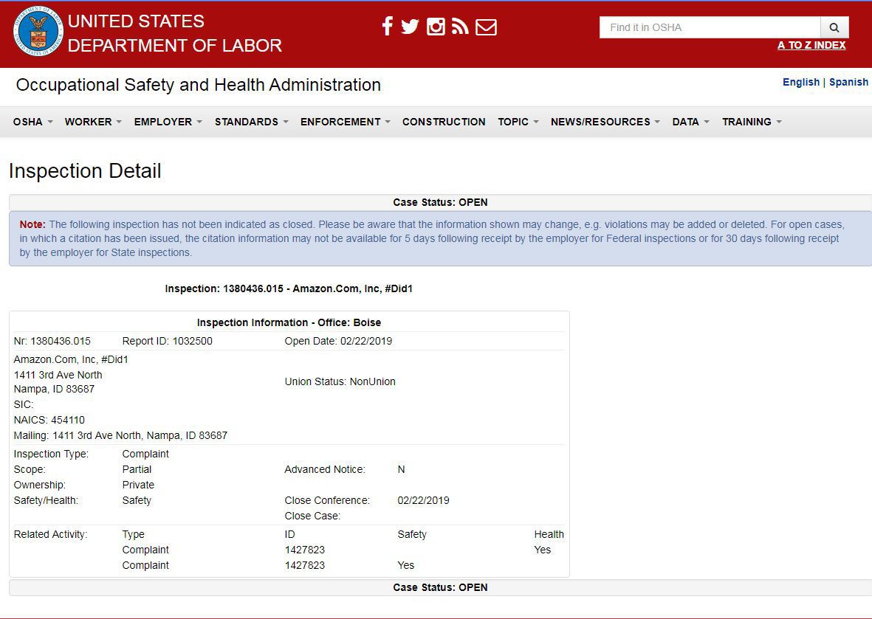Click the RSS feed icon
Screen dimensions: 872x619
460,27
